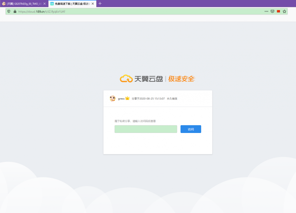296x213 pixels.
Task: Click the China flag icon in address bar
Action: point(278,12)
